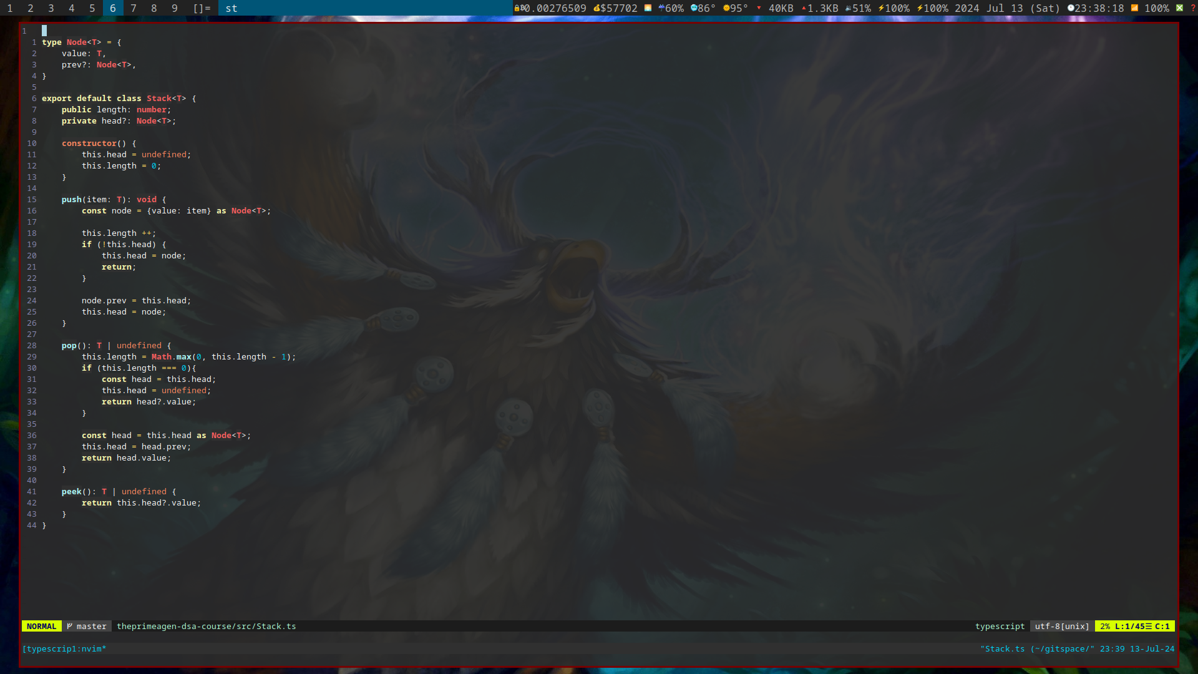Select the active workspace tag 6

point(113,8)
